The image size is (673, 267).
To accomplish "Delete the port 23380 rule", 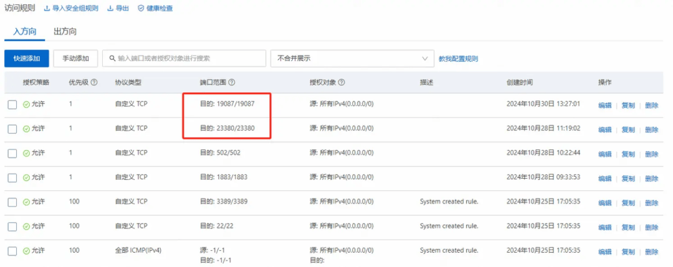I will point(652,129).
